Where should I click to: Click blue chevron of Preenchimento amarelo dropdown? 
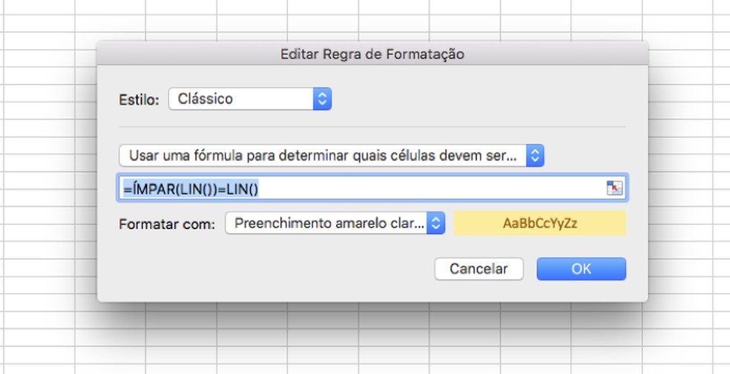pyautogui.click(x=436, y=223)
